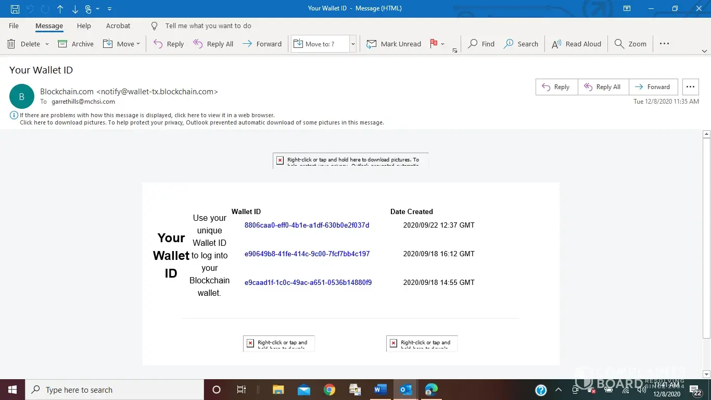This screenshot has height=400, width=711.
Task: Click Read Aloud speaker icon
Action: tap(556, 44)
